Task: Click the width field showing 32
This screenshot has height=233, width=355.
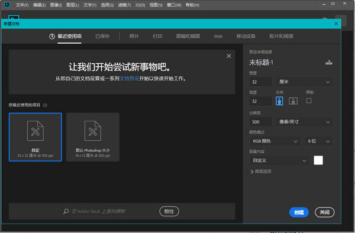Action: (260, 82)
